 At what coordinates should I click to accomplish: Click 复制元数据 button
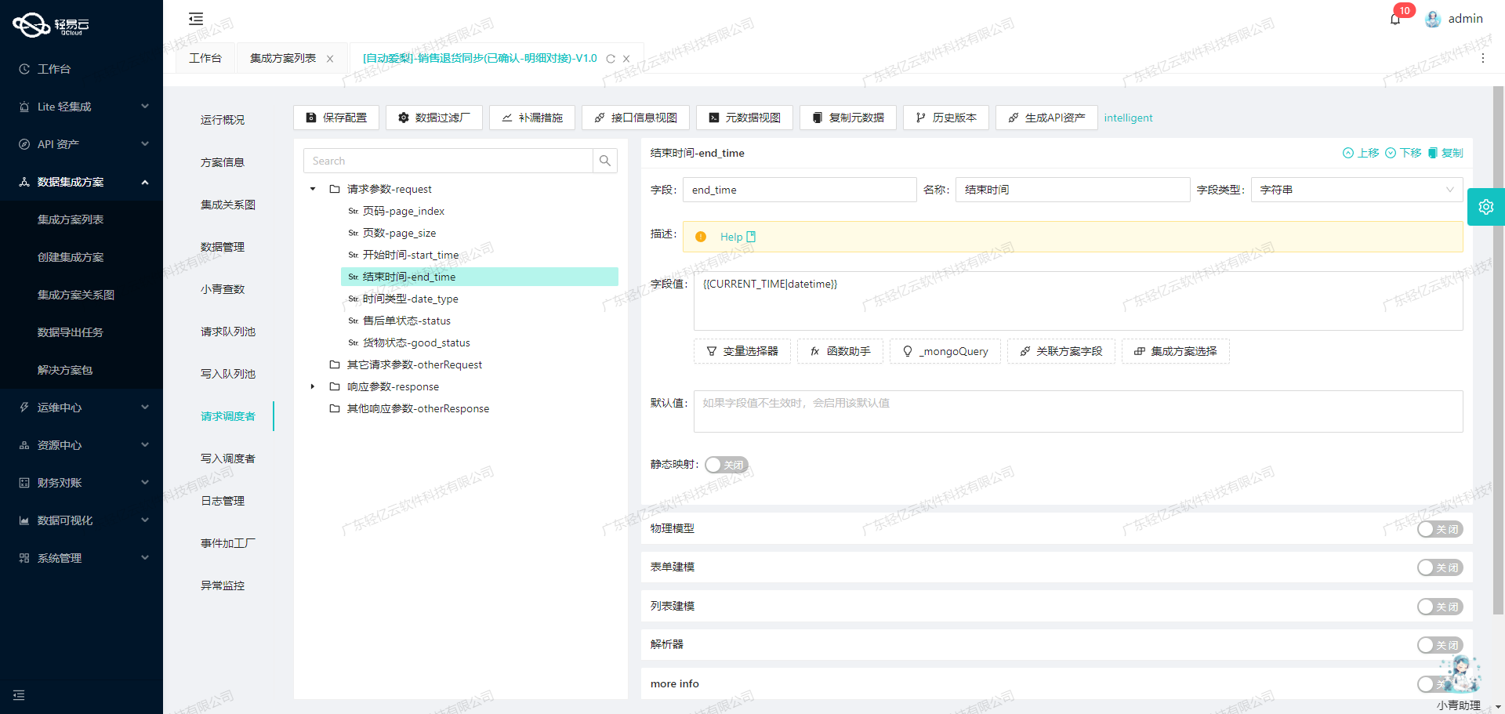[x=848, y=118]
